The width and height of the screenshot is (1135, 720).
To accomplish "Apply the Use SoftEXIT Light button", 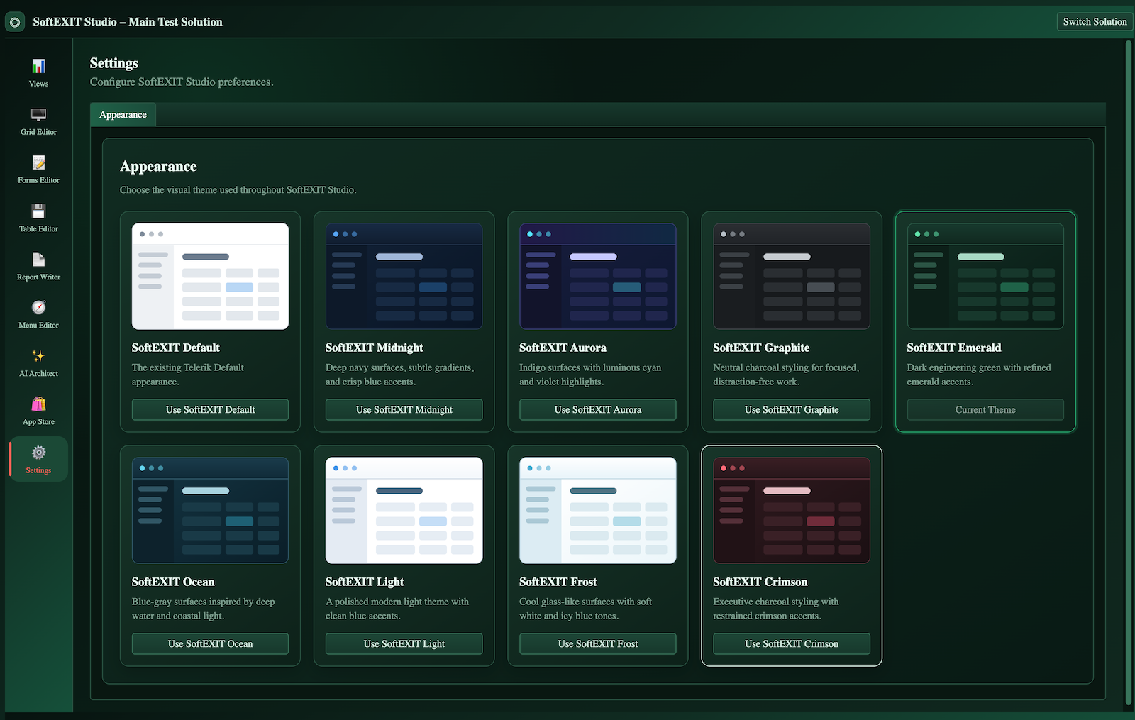I will (404, 644).
